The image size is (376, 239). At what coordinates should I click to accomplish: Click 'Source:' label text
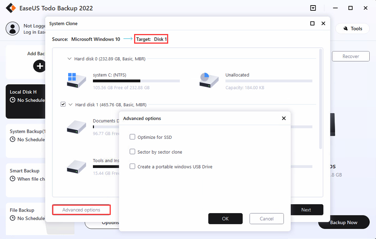[60, 39]
